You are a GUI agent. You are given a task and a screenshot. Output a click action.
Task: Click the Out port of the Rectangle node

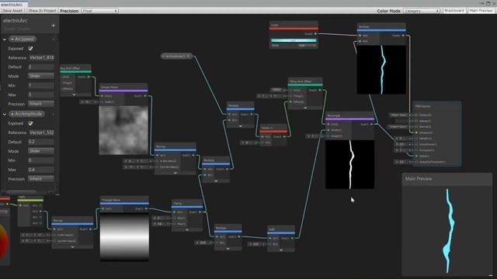(x=371, y=124)
